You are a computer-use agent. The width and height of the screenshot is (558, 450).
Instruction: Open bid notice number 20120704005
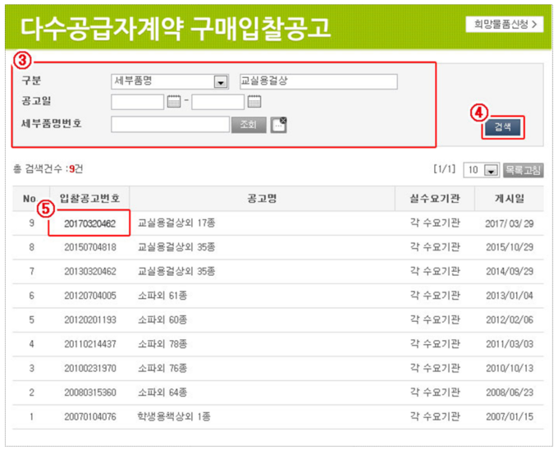coord(90,296)
